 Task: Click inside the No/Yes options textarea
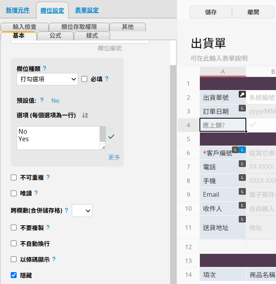click(x=58, y=138)
